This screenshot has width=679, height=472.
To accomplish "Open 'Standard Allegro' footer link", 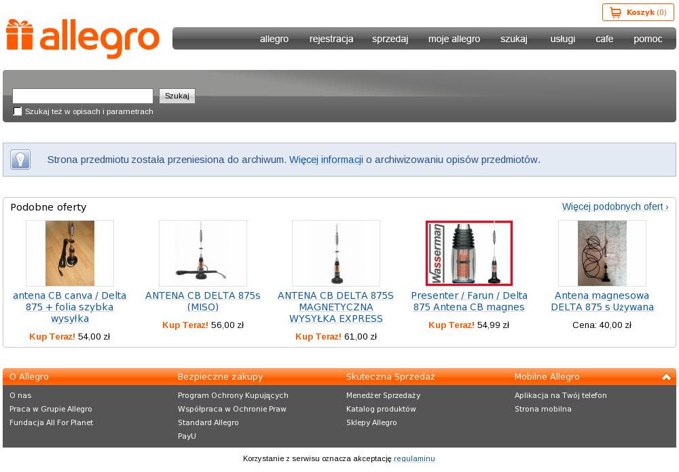I will (208, 422).
